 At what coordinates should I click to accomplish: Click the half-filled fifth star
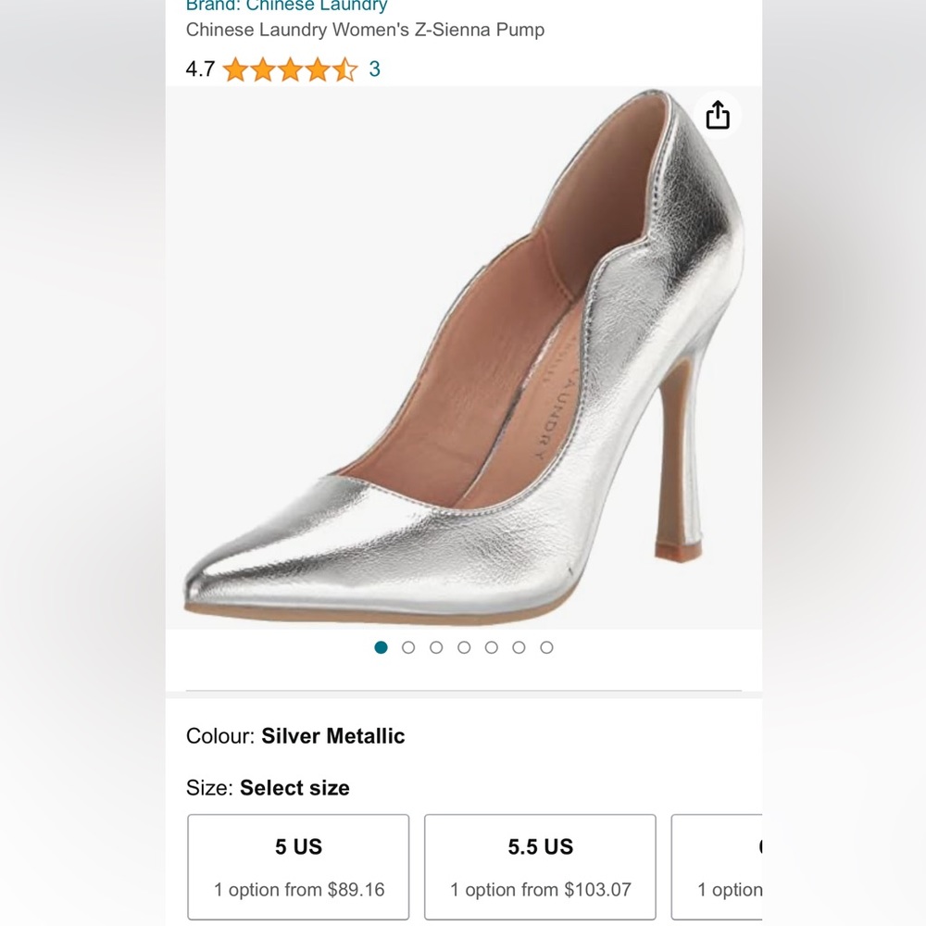click(x=344, y=69)
